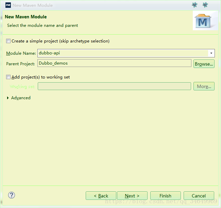Proceed with the Next > button
The width and height of the screenshot is (221, 208).
pos(132,196)
